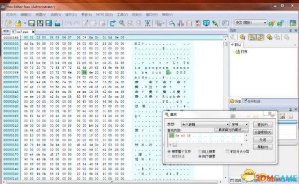Viewport: 299px width, 184px height.
Task: Click the open-folder icon in toolbar
Action: coord(18,23)
